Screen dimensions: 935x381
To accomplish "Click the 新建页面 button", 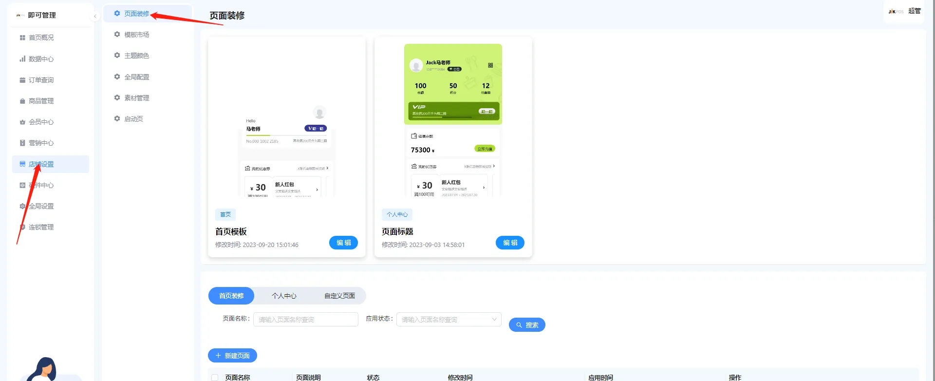I will [232, 356].
